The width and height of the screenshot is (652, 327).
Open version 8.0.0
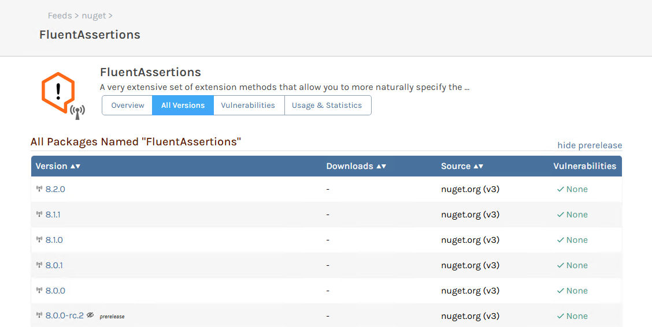pyautogui.click(x=55, y=291)
